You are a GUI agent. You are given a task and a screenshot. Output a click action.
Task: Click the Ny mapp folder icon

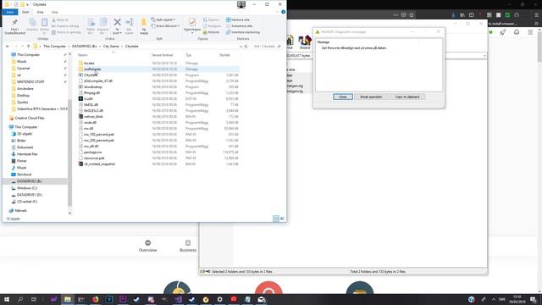(x=144, y=23)
